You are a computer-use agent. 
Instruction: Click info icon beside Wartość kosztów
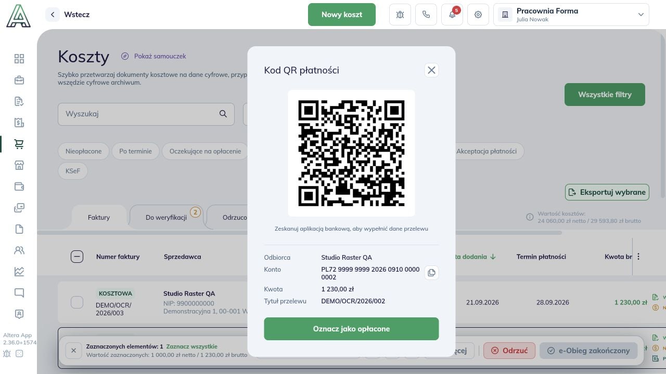point(530,217)
